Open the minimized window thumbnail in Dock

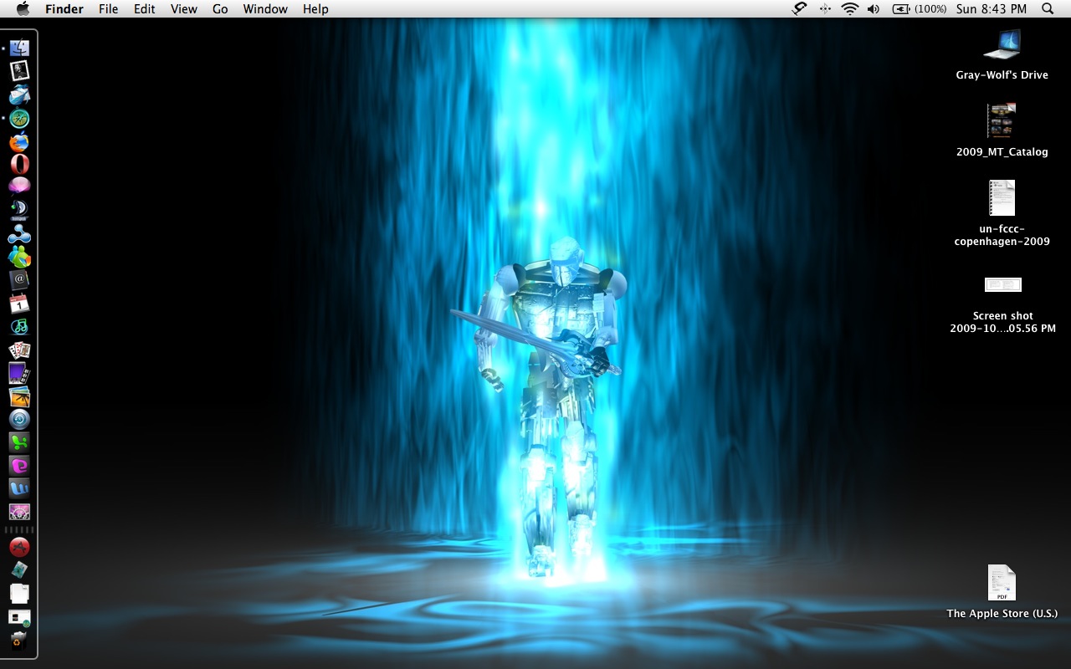pyautogui.click(x=19, y=618)
